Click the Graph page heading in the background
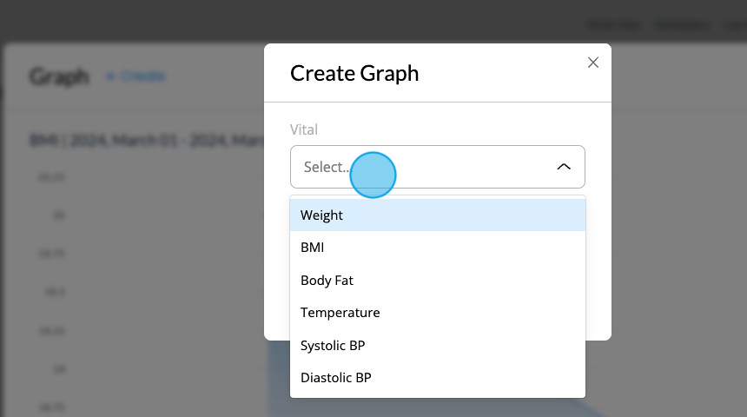The image size is (747, 417). tap(59, 76)
